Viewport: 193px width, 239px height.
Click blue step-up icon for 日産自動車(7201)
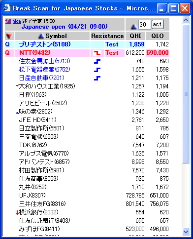click(x=97, y=78)
